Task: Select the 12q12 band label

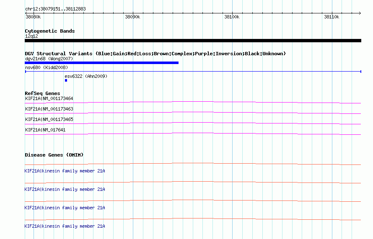Action: (31, 36)
